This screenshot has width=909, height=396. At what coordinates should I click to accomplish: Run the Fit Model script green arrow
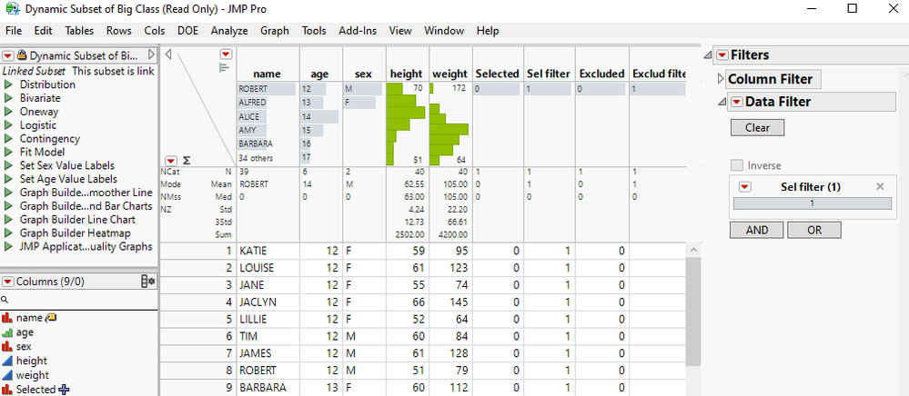pos(9,153)
